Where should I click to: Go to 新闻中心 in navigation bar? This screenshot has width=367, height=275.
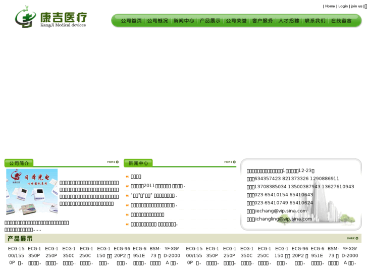point(184,21)
